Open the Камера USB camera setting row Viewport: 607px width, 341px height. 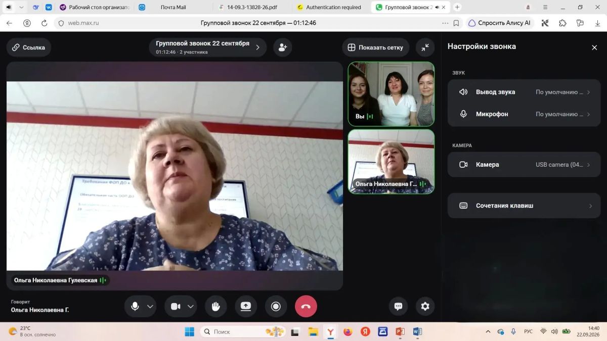tap(524, 165)
